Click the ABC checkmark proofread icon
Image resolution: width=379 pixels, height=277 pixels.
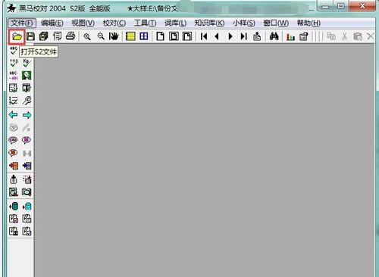14,50
